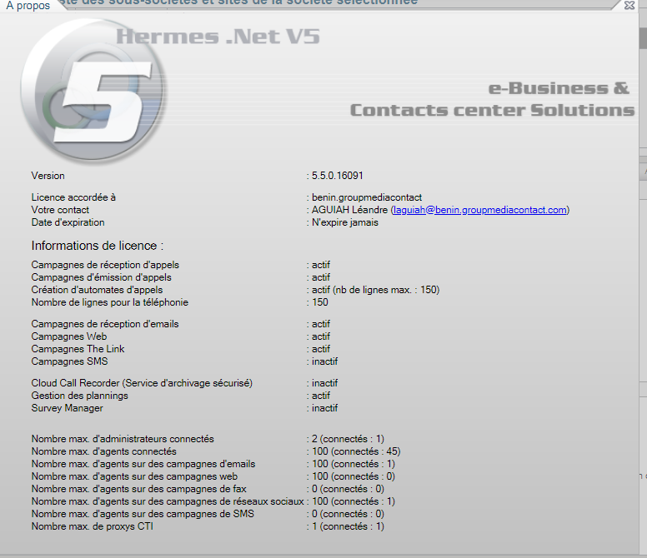
Task: Click the N'expire jamais expiration value
Action: coord(344,223)
